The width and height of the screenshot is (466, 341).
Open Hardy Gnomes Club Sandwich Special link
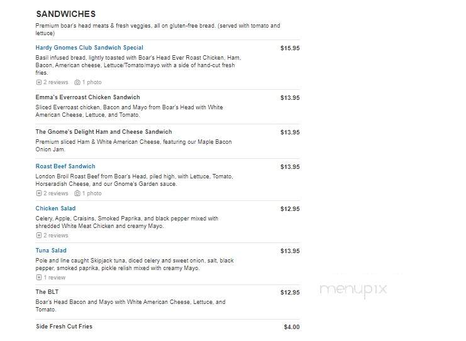[89, 48]
